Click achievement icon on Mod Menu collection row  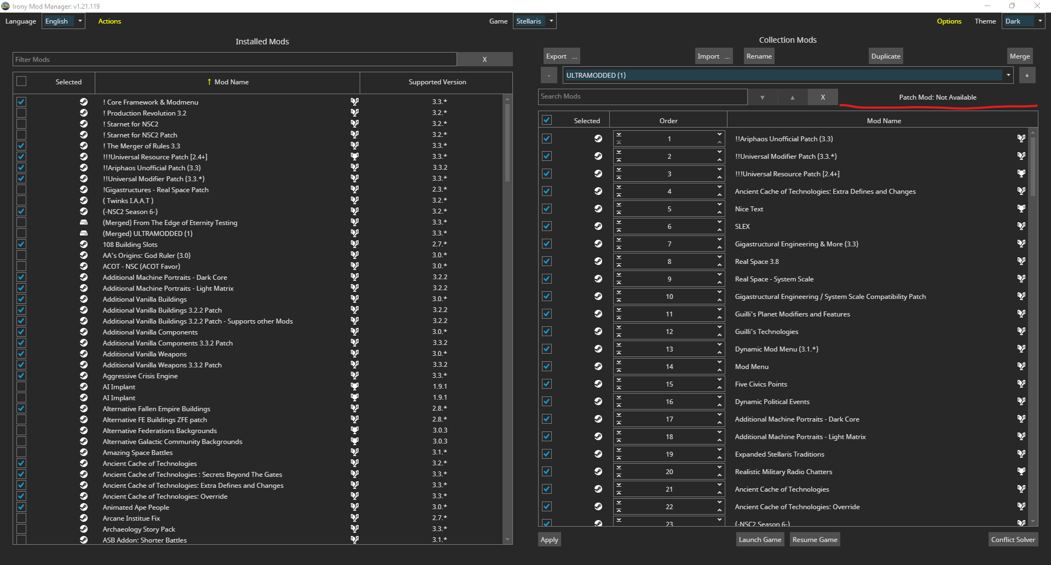click(1021, 366)
